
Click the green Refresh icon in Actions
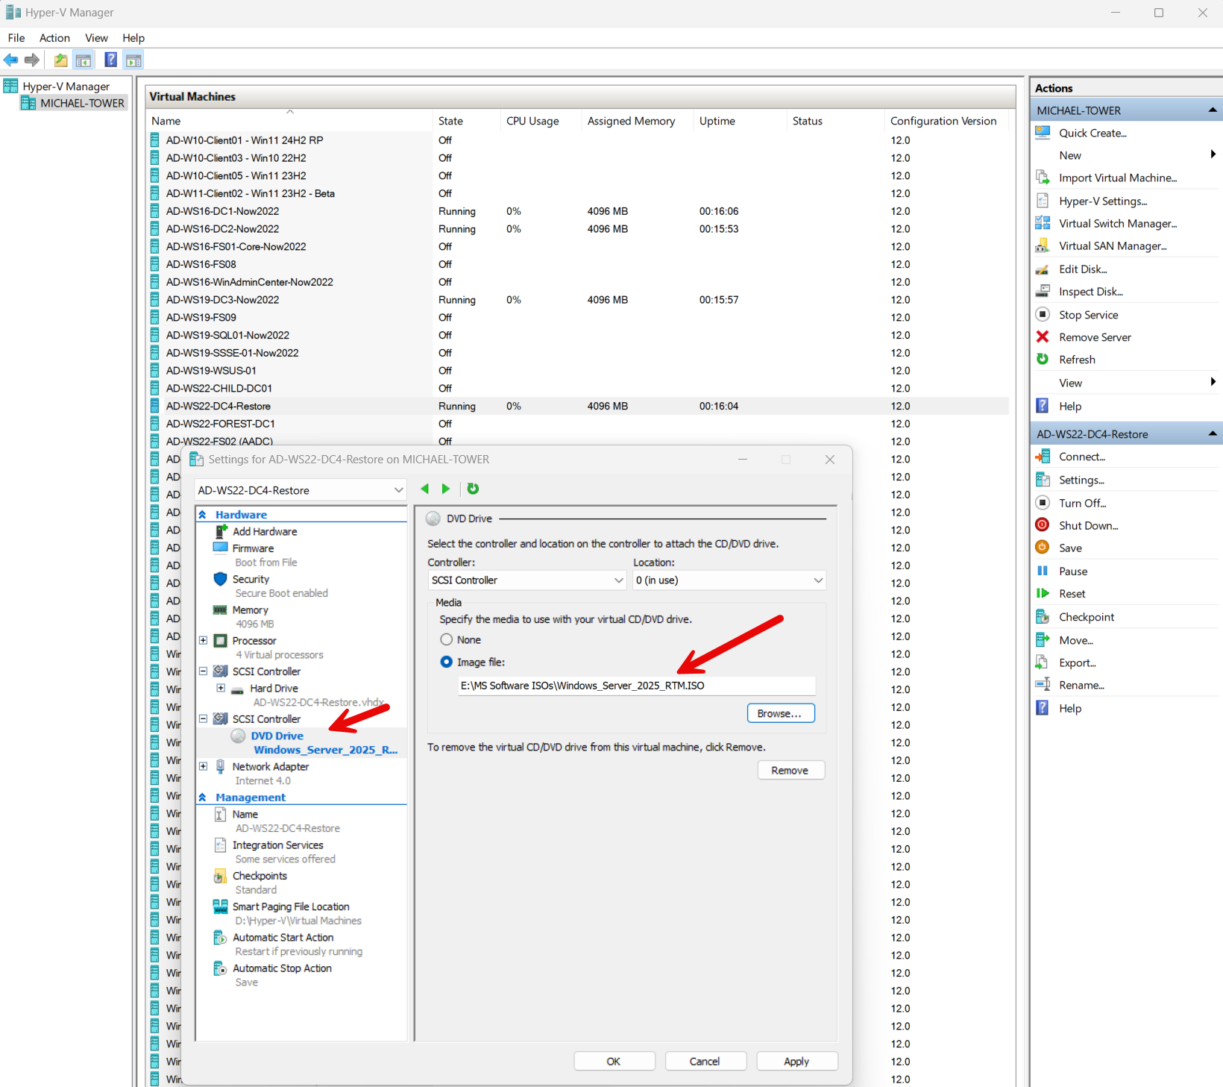point(1043,360)
